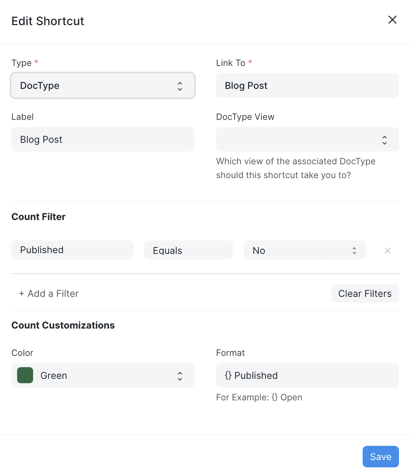The width and height of the screenshot is (411, 475).
Task: Click the chevron icon on the DocType View field
Action: (x=384, y=140)
